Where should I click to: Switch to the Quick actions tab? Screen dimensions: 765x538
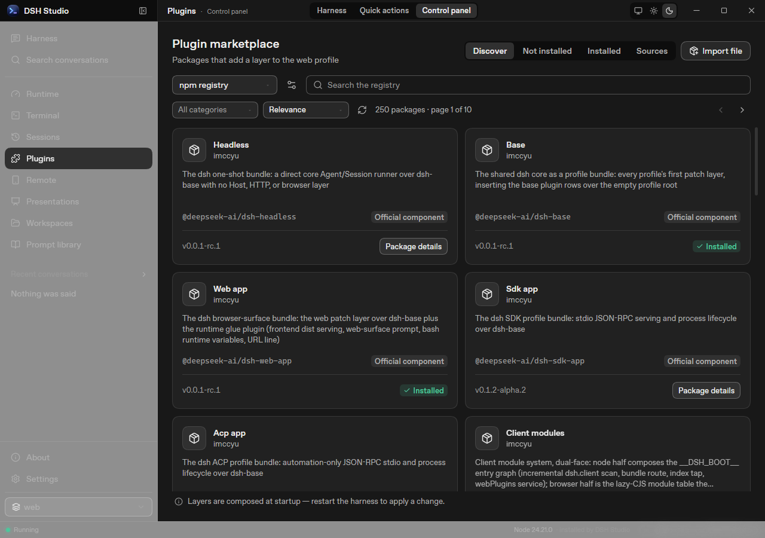pyautogui.click(x=384, y=11)
